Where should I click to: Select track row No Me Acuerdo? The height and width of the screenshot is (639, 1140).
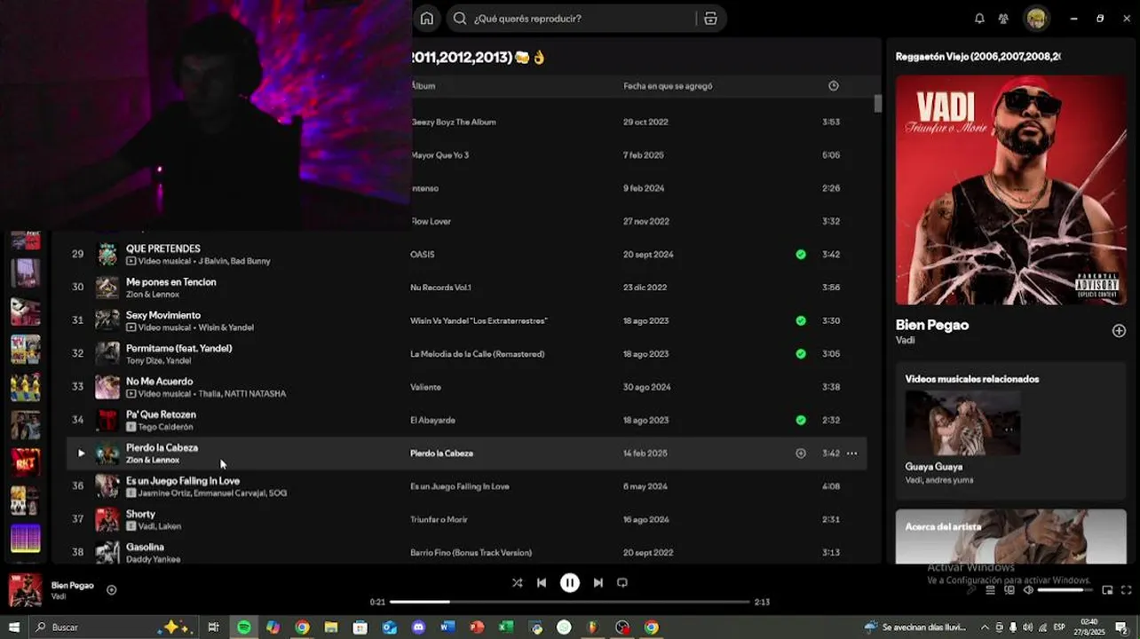click(466, 387)
